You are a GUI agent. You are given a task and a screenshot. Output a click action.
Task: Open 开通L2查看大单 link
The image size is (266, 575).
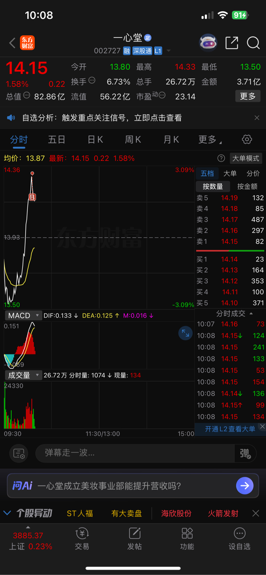pyautogui.click(x=230, y=429)
